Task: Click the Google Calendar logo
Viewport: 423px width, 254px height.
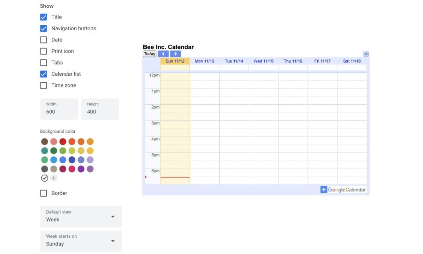Action: click(x=346, y=189)
